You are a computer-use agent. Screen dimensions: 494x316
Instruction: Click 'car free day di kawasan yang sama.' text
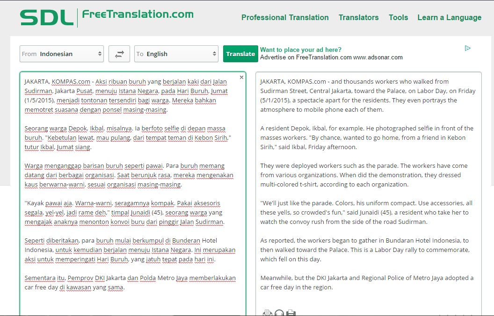pos(75,287)
